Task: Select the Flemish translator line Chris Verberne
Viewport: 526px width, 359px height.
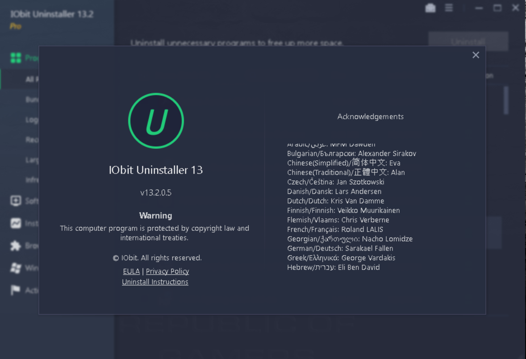Action: pos(338,220)
